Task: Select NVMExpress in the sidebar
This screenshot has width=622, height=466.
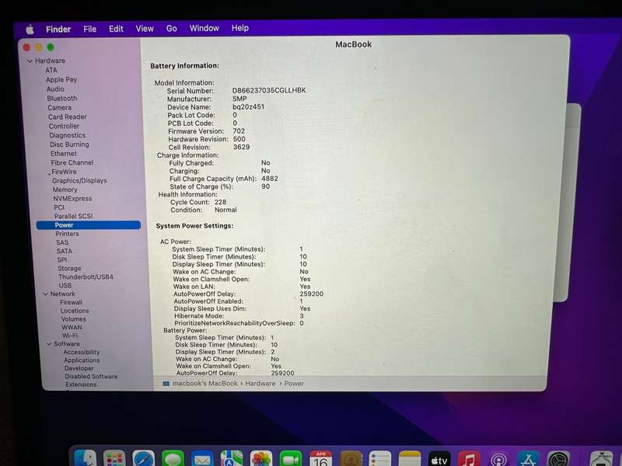Action: (72, 199)
